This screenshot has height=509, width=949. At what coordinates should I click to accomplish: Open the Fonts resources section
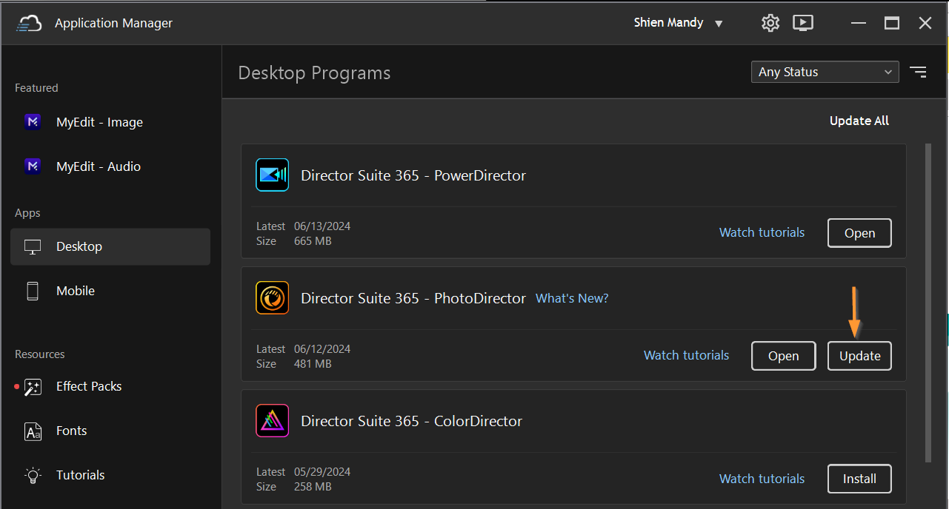point(71,431)
